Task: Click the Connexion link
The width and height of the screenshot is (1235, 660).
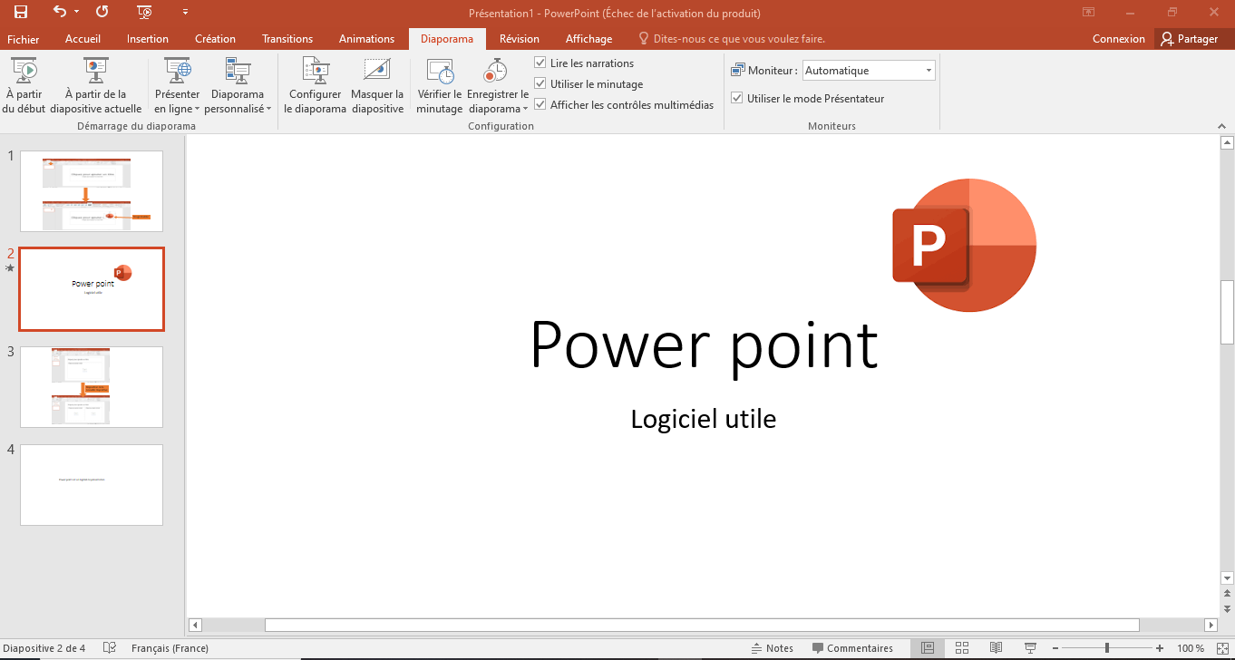Action: click(x=1119, y=39)
